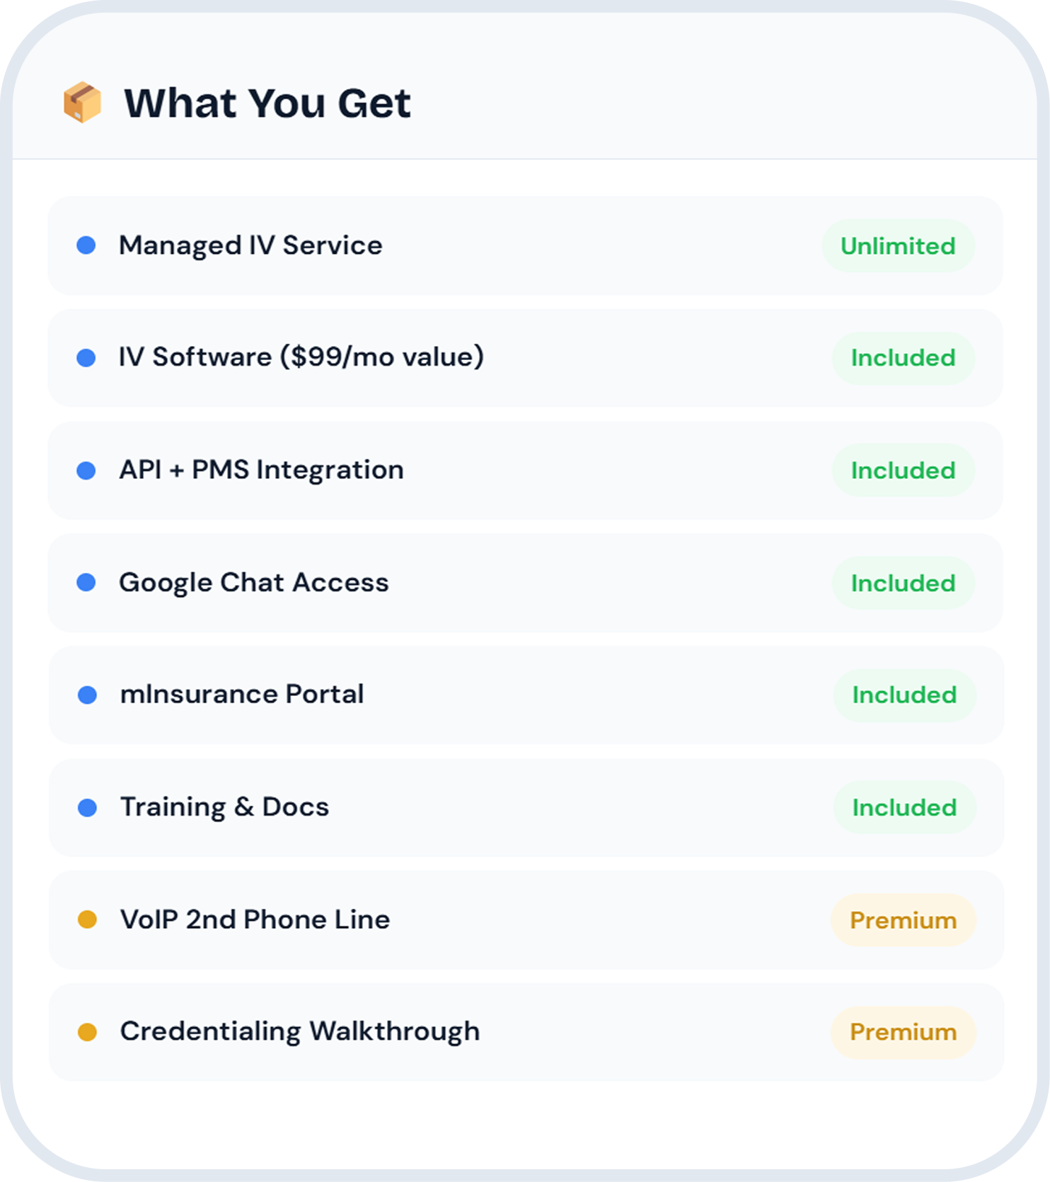Click the blue dot next to mInsurance Portal
Viewport: 1050px width, 1182px height.
point(87,695)
